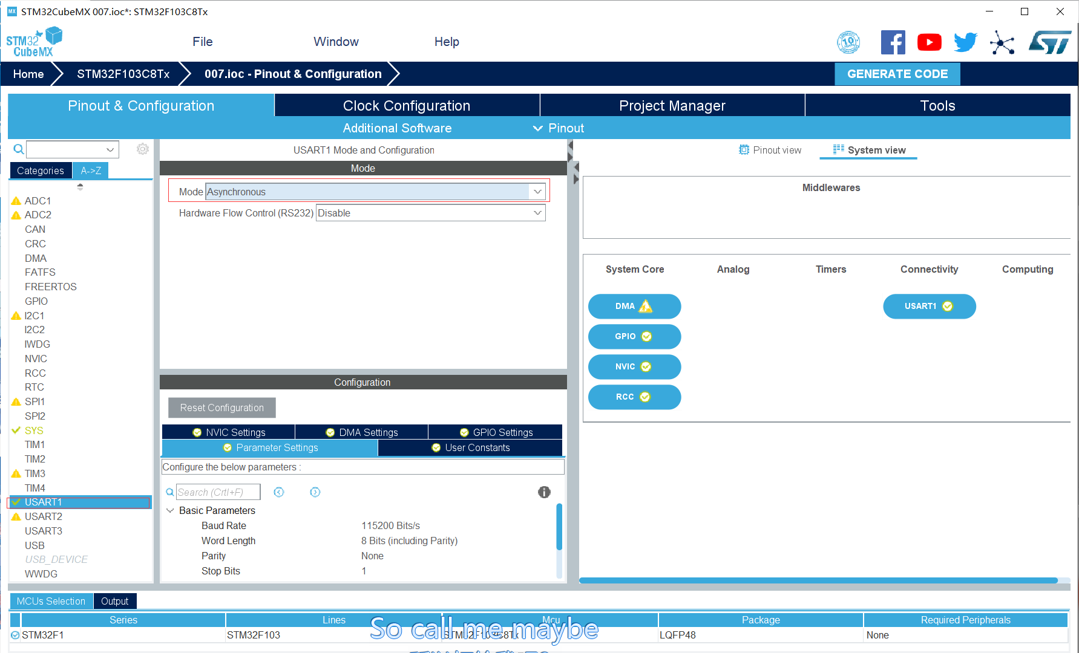This screenshot has height=653, width=1079.
Task: Open DMA in System view
Action: 634,307
